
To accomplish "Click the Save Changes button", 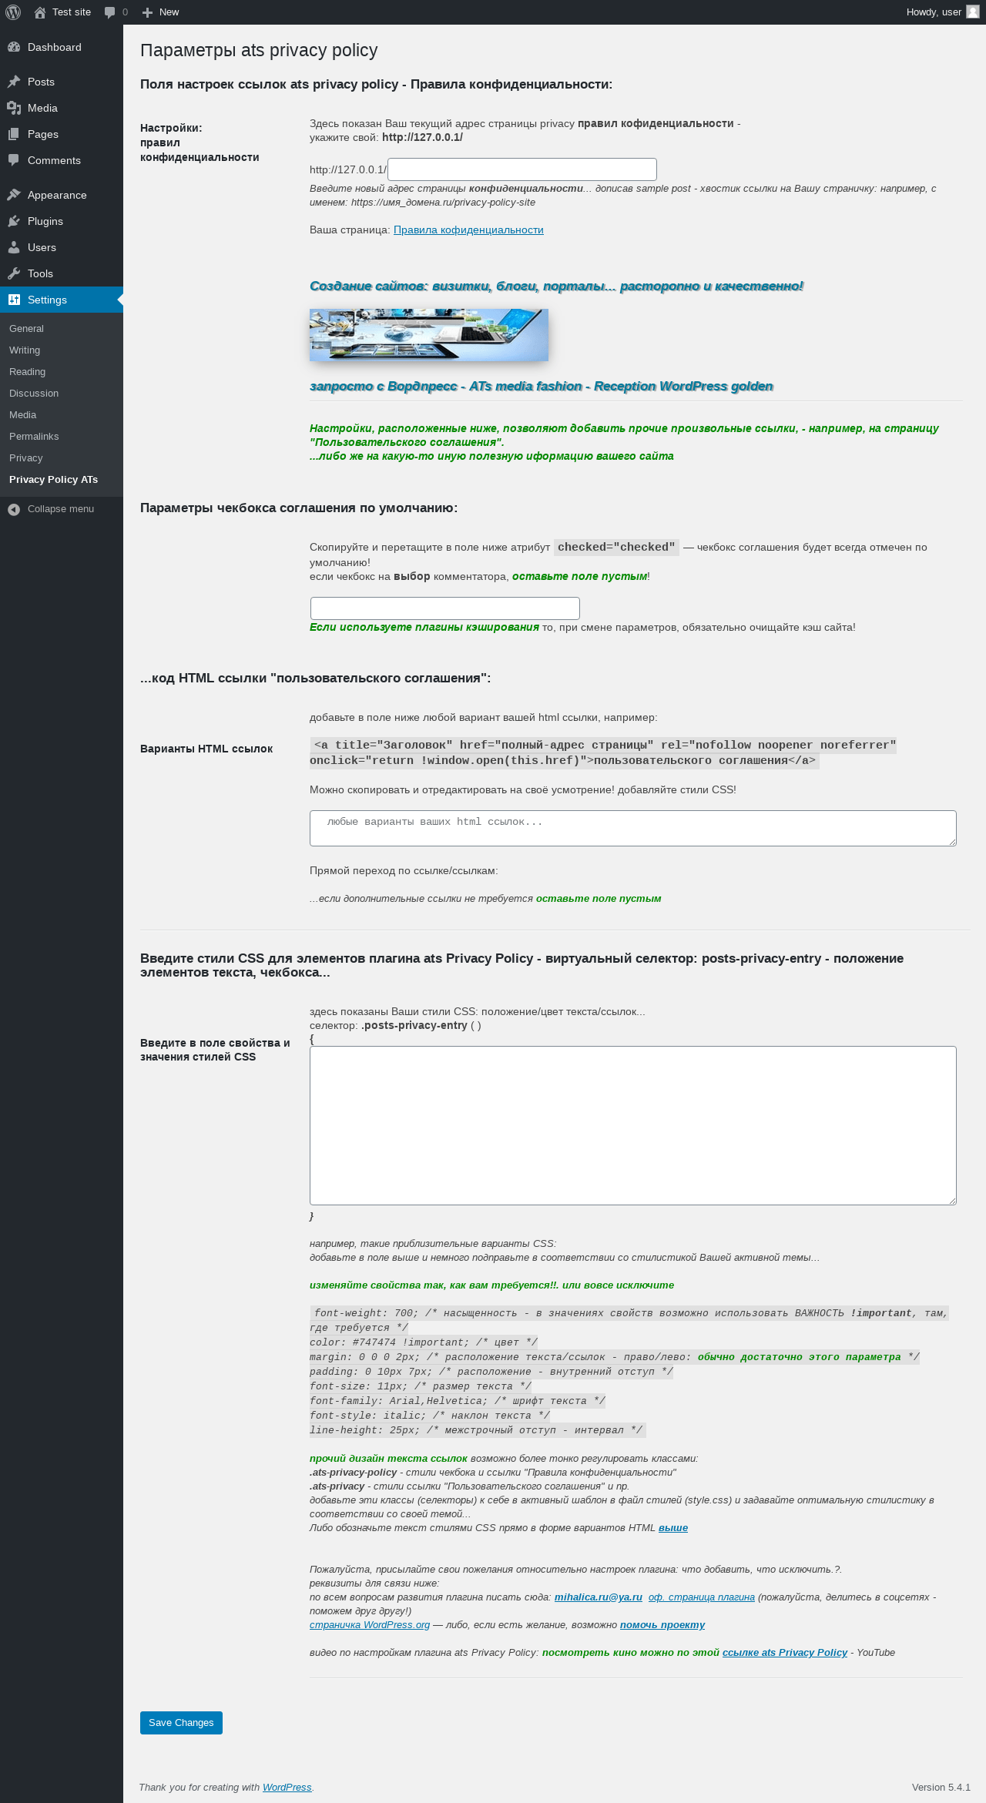I will [x=181, y=1723].
